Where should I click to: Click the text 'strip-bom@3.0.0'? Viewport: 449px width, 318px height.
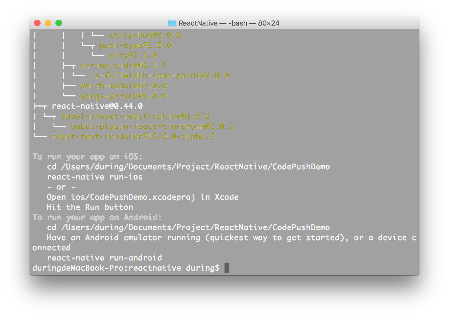pyautogui.click(x=145, y=35)
